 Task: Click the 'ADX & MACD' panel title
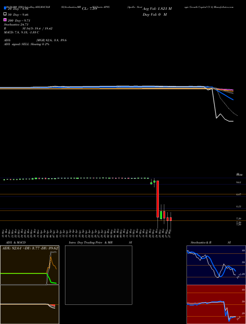pos(16,243)
